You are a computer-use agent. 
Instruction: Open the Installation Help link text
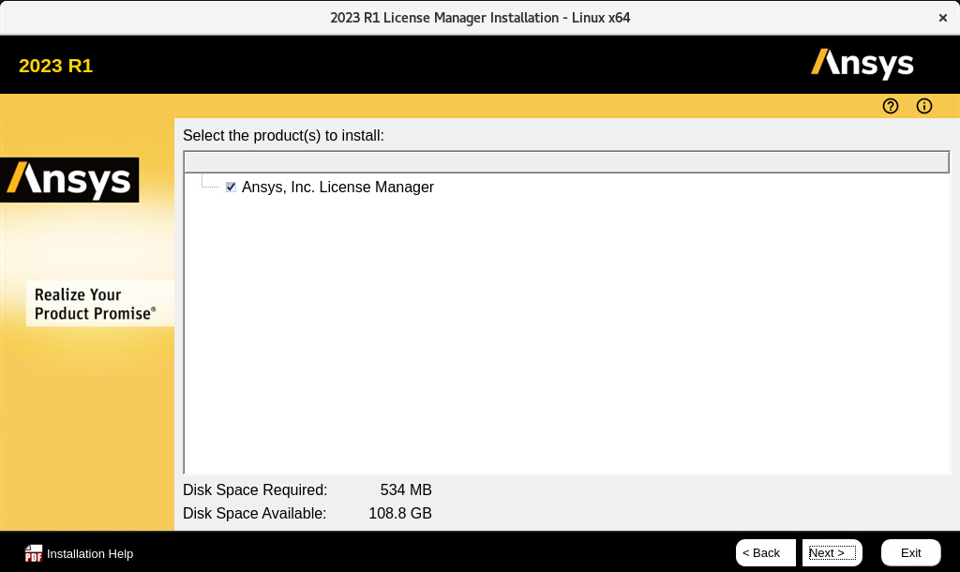click(x=90, y=553)
